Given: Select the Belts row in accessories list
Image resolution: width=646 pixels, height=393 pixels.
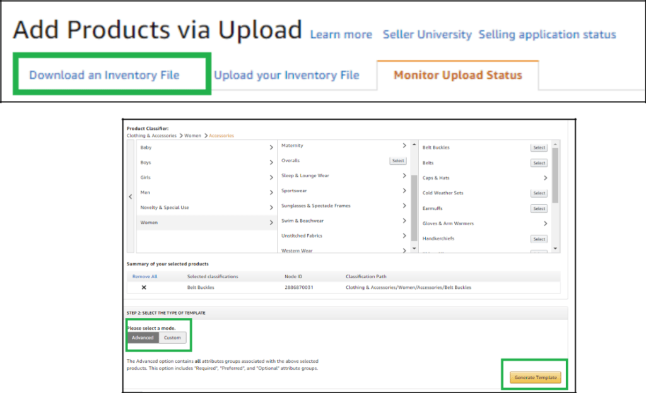Looking at the screenshot, I should pos(485,163).
